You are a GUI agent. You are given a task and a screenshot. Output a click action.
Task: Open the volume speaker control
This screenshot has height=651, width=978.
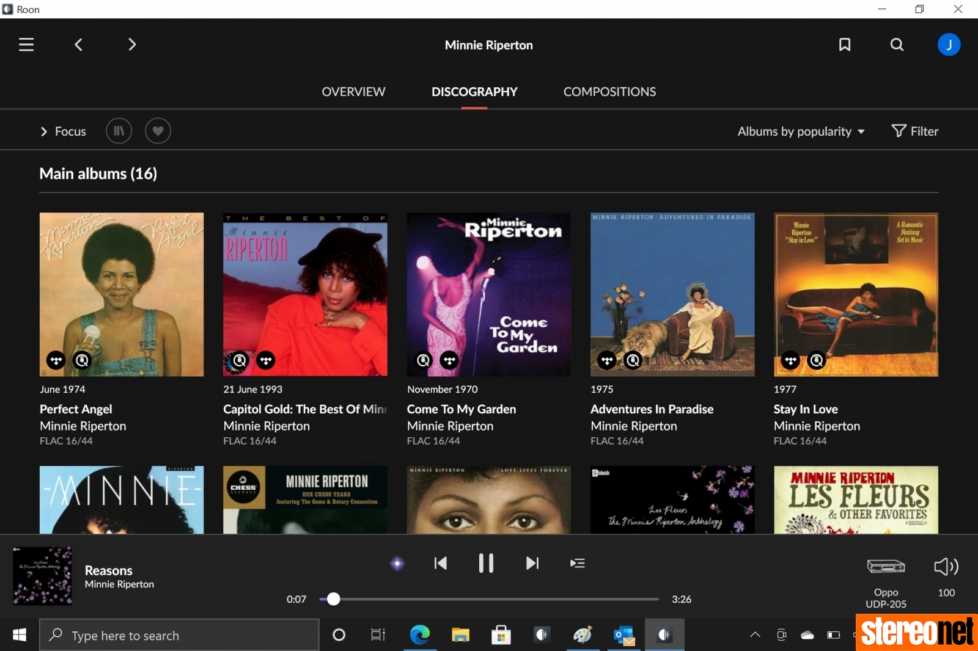click(x=946, y=567)
